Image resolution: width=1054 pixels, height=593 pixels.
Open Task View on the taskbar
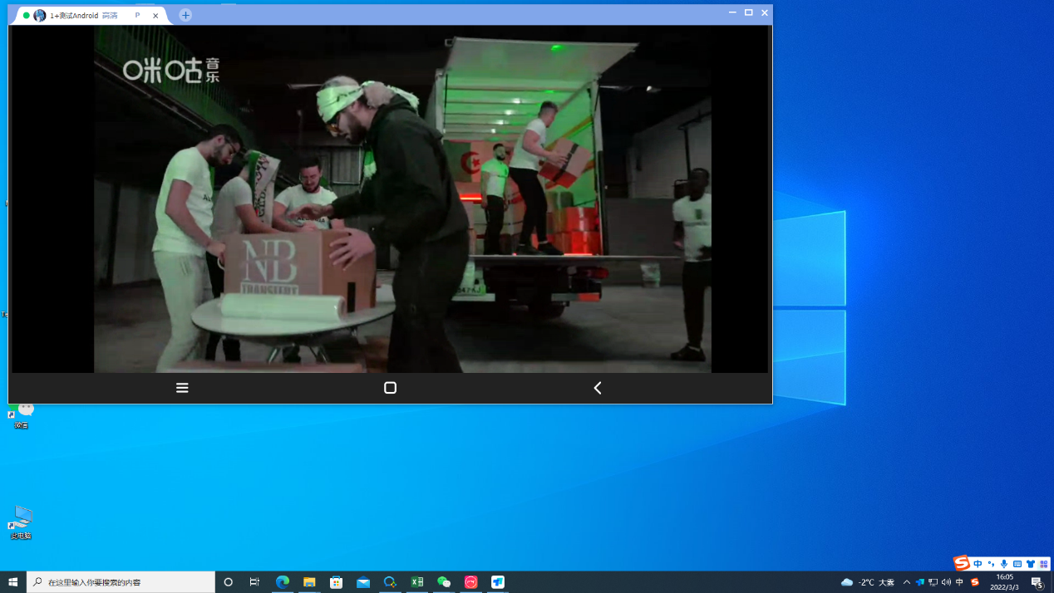pos(255,582)
